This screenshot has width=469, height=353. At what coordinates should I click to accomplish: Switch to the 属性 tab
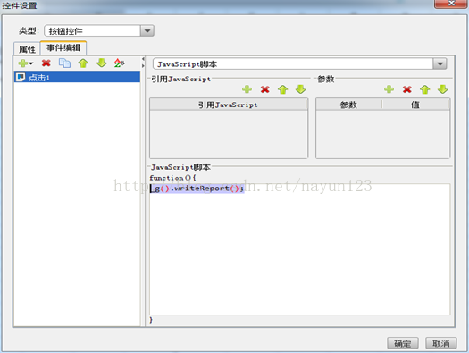point(27,49)
